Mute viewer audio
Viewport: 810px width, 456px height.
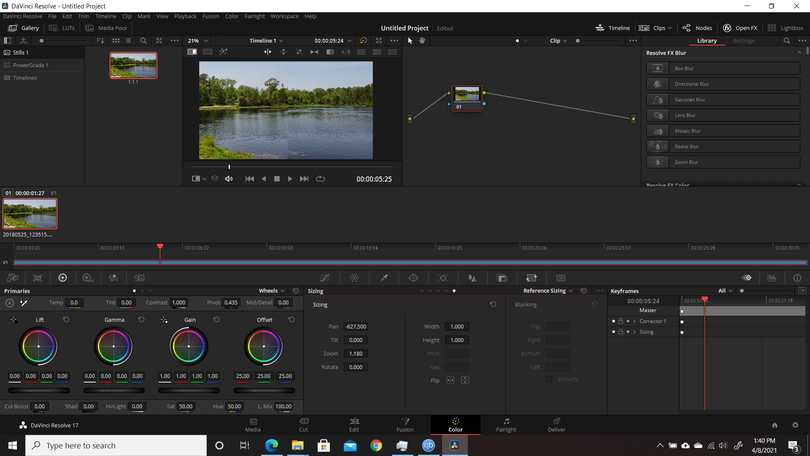pos(229,179)
